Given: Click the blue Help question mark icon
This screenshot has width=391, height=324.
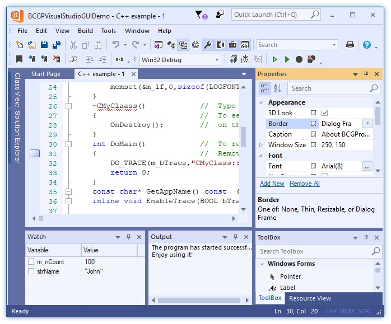Looking at the screenshot, I should [x=366, y=45].
